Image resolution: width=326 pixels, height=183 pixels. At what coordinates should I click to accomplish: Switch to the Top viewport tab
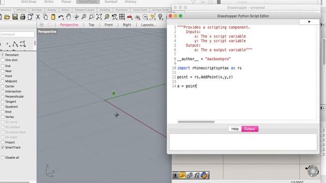[91, 25]
